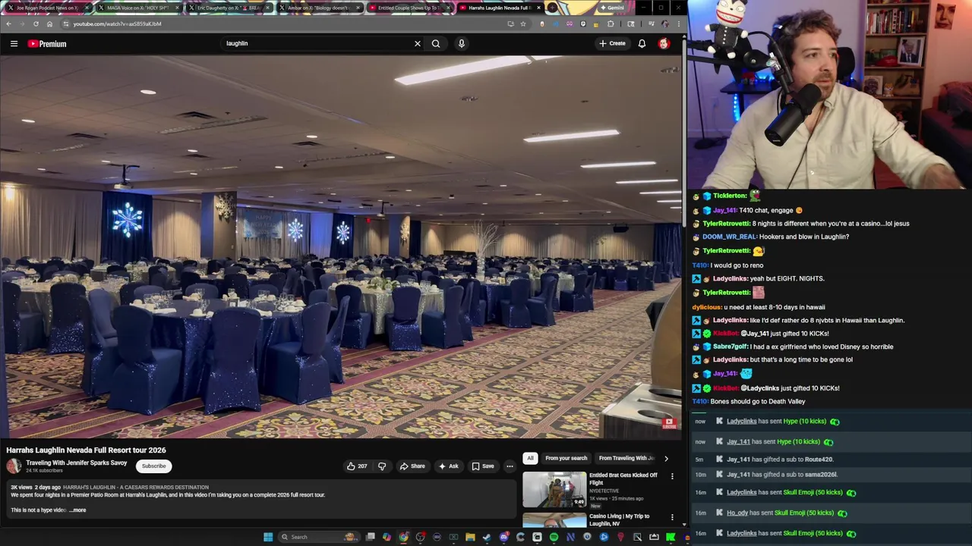This screenshot has width=972, height=546.
Task: Open Windows Start menu
Action: [268, 537]
